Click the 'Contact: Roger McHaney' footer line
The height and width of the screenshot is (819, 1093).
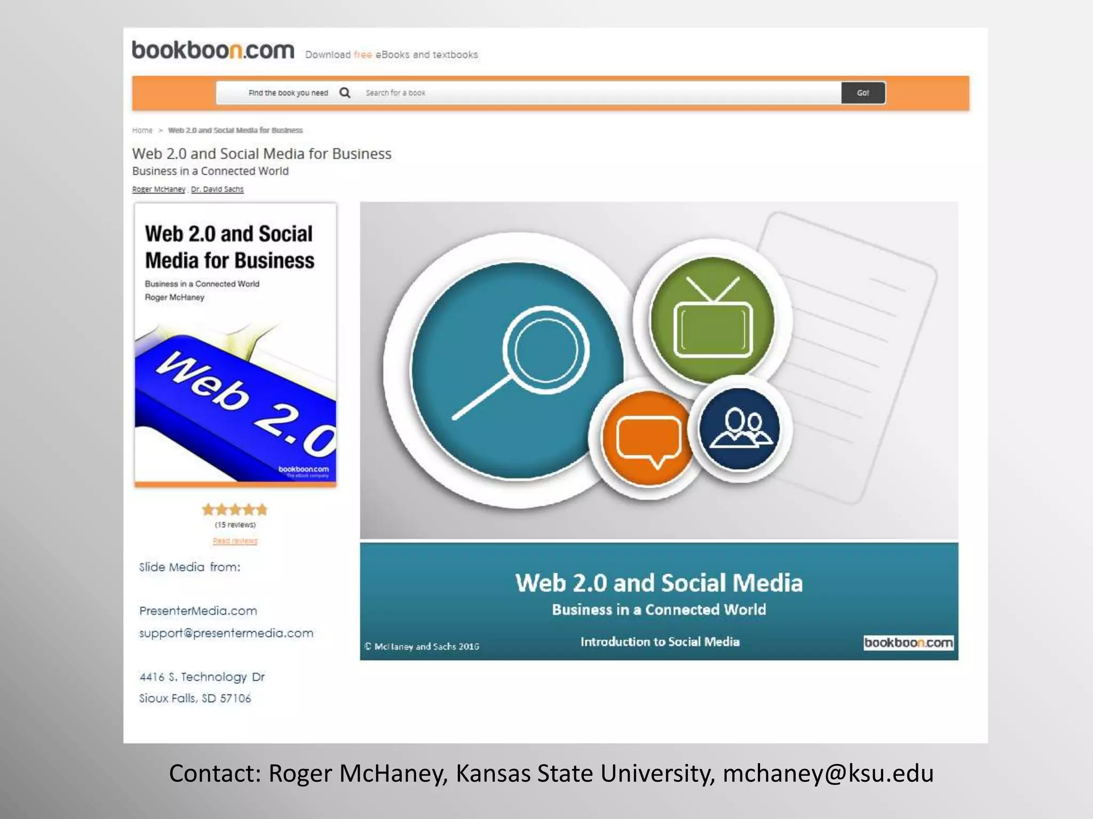pyautogui.click(x=551, y=774)
